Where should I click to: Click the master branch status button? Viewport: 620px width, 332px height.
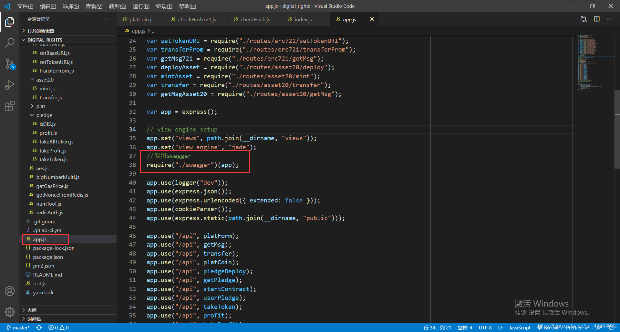[x=18, y=327]
